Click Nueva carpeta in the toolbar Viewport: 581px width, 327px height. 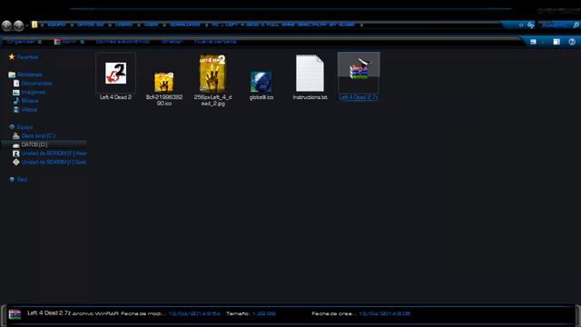coord(215,42)
